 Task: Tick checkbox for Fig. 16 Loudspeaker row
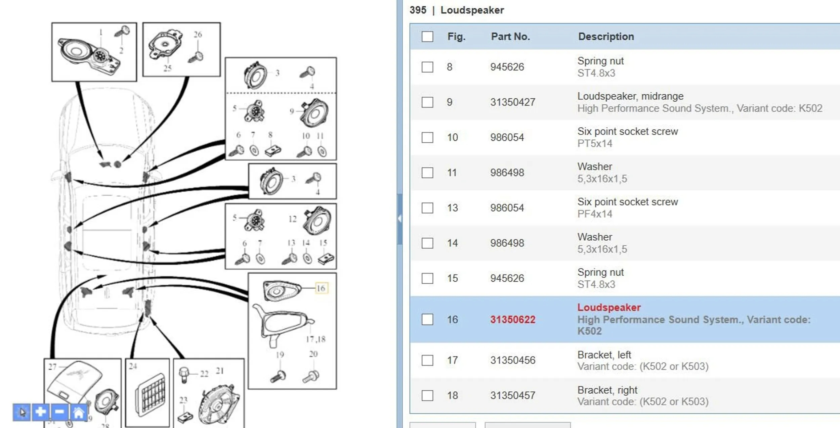point(427,319)
